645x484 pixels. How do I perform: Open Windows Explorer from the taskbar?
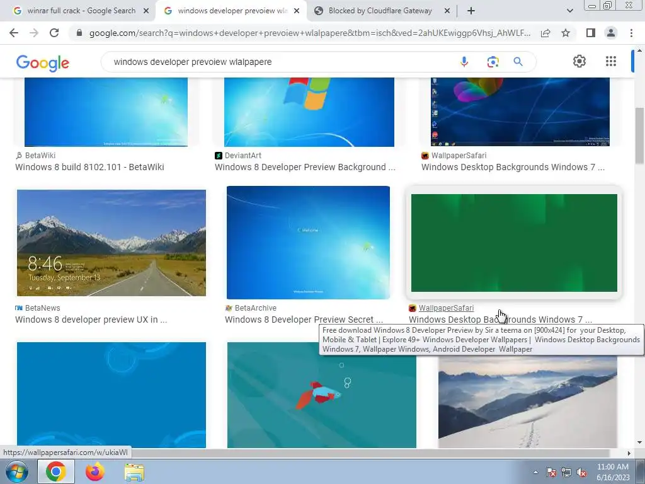[134, 472]
